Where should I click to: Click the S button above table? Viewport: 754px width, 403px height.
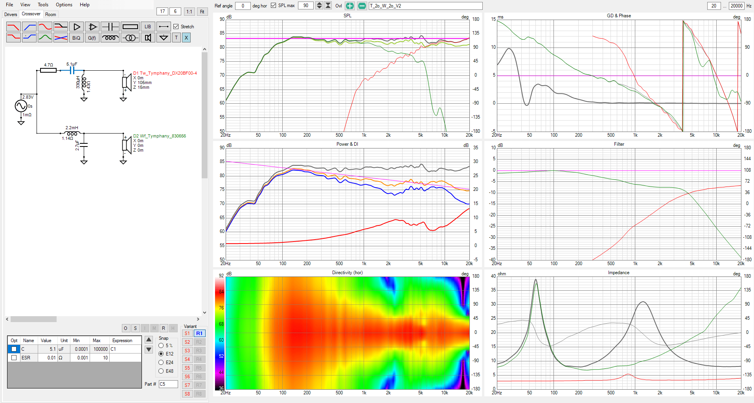(135, 328)
